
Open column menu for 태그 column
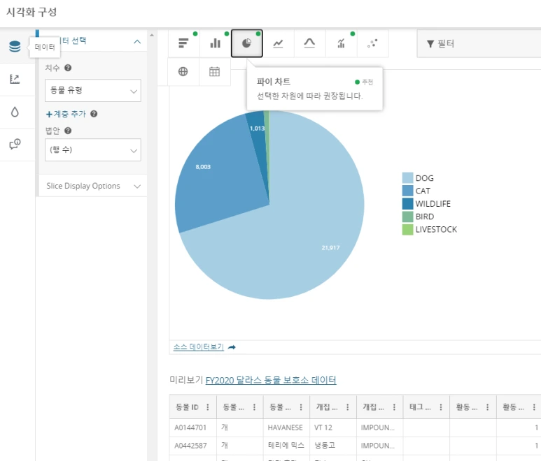pyautogui.click(x=441, y=407)
